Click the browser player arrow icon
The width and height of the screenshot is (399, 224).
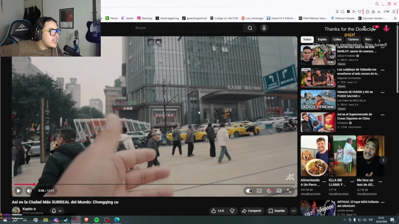coord(354,12)
